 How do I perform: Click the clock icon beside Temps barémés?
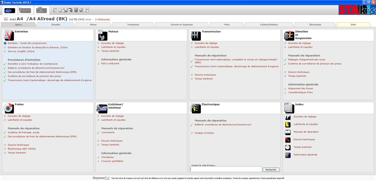coord(288,147)
